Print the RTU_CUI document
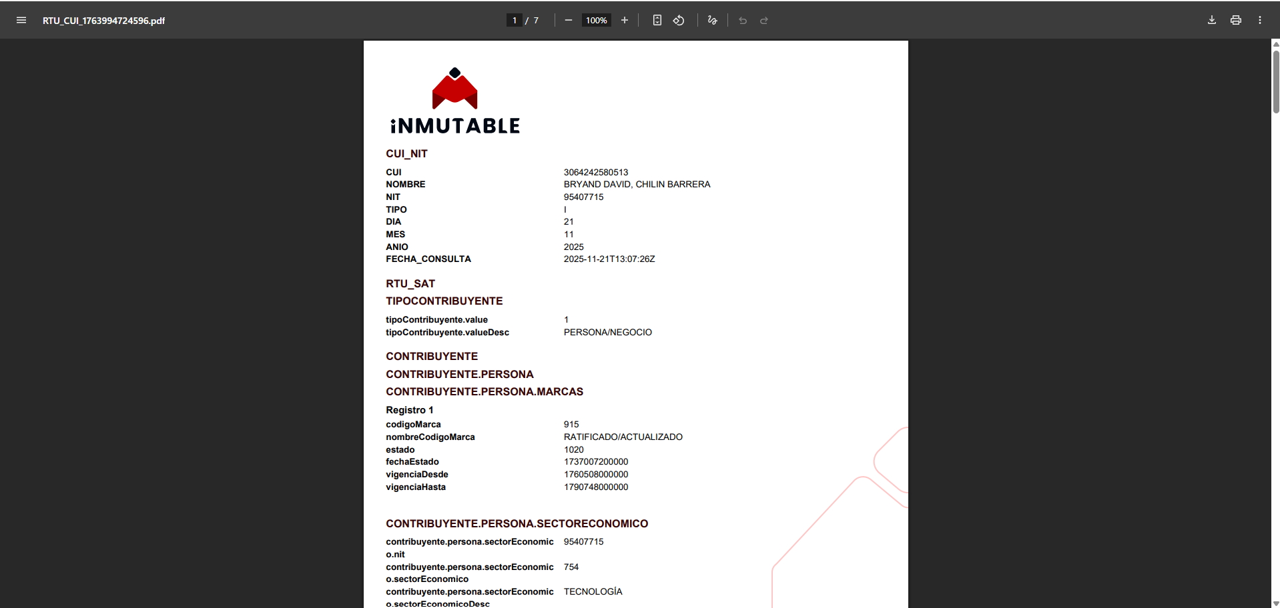This screenshot has width=1280, height=608. 1235,20
